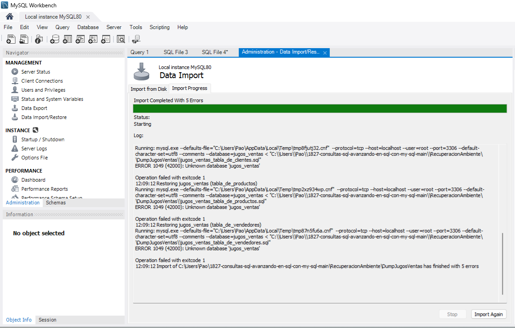Click the disabled Stop button

[x=452, y=314]
